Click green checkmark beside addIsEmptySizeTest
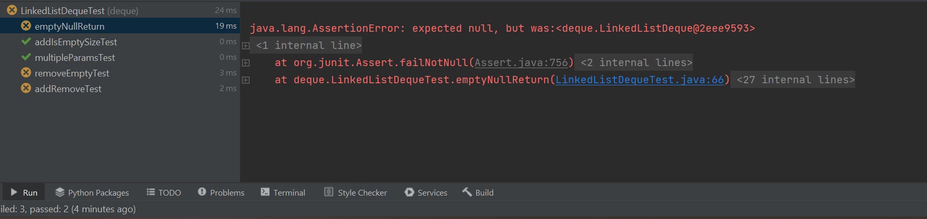 [x=26, y=41]
